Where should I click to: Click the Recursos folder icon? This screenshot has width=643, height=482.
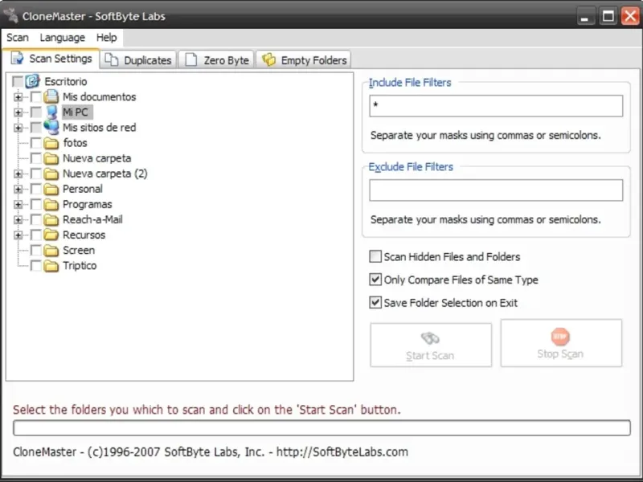(x=51, y=235)
